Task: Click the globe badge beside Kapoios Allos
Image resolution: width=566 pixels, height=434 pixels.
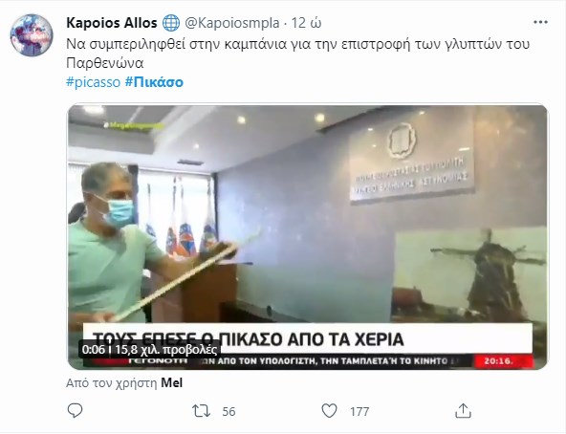Action: [171, 23]
